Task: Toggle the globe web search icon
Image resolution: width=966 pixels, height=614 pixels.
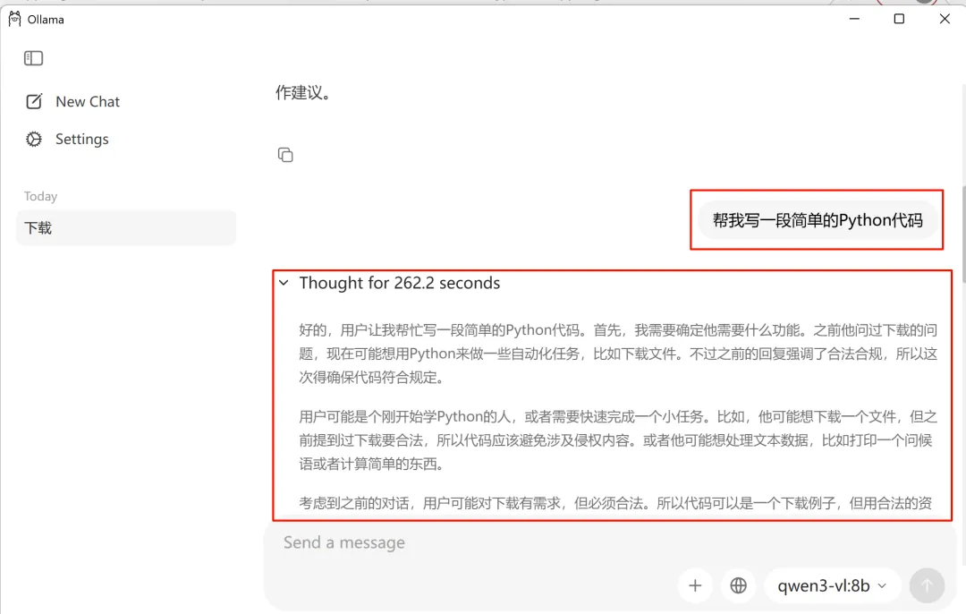Action: coord(738,585)
